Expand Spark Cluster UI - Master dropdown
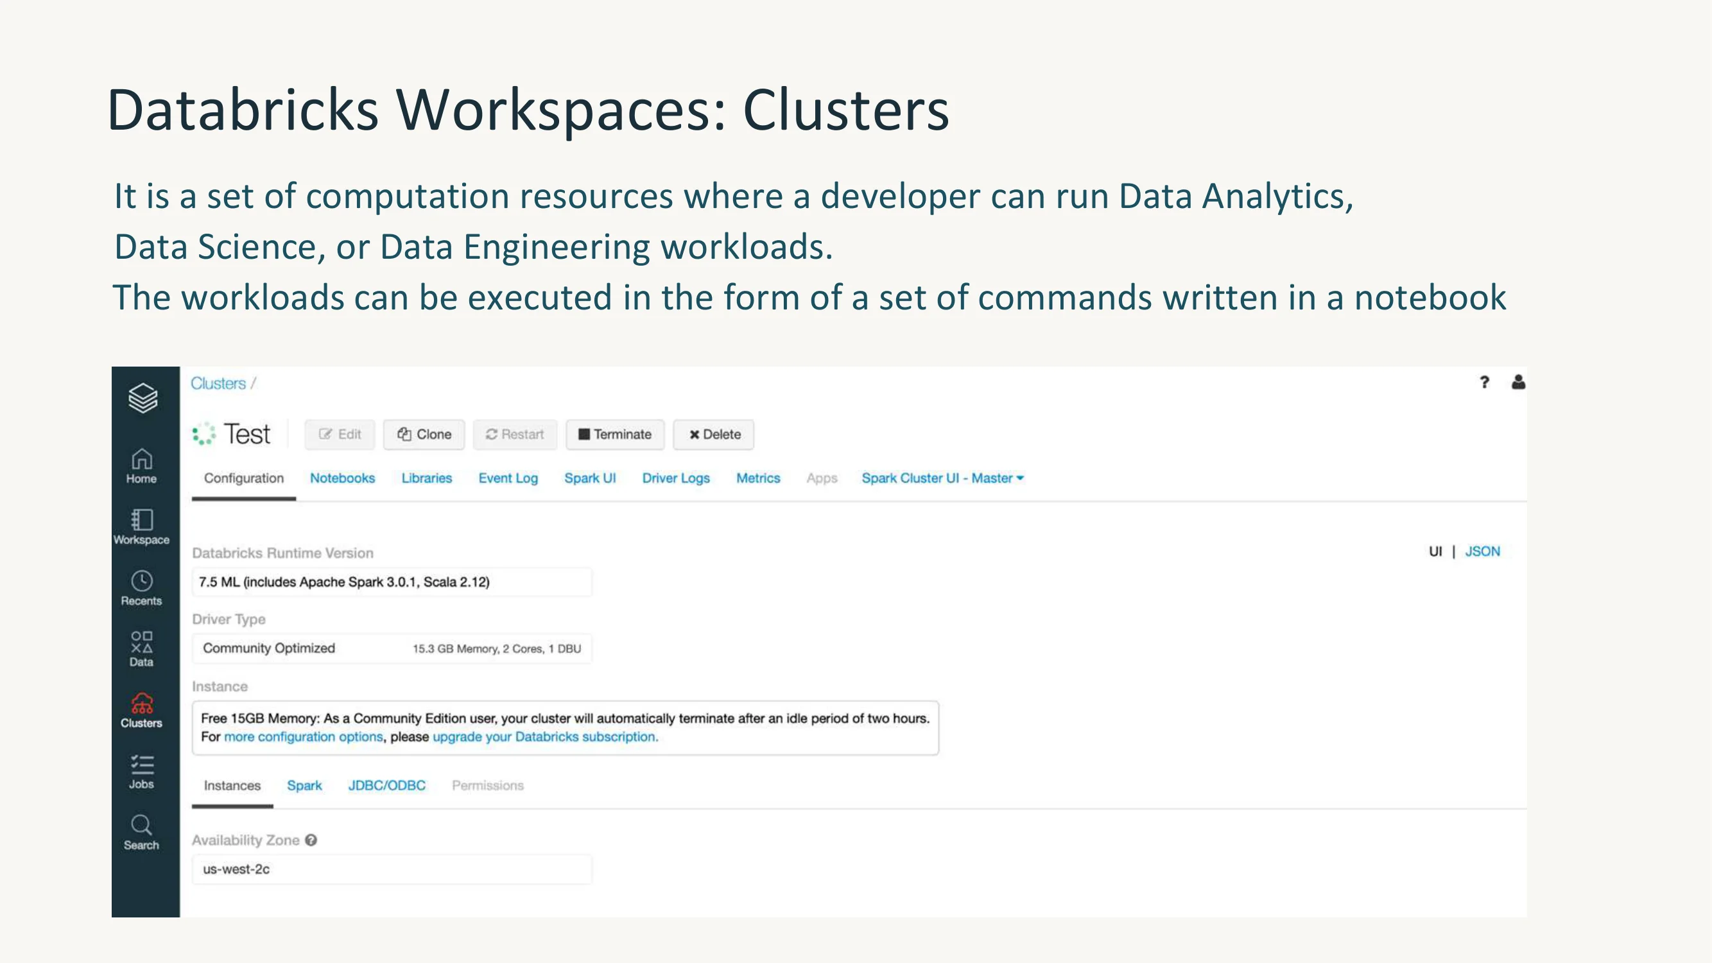The image size is (1712, 963). pos(942,478)
